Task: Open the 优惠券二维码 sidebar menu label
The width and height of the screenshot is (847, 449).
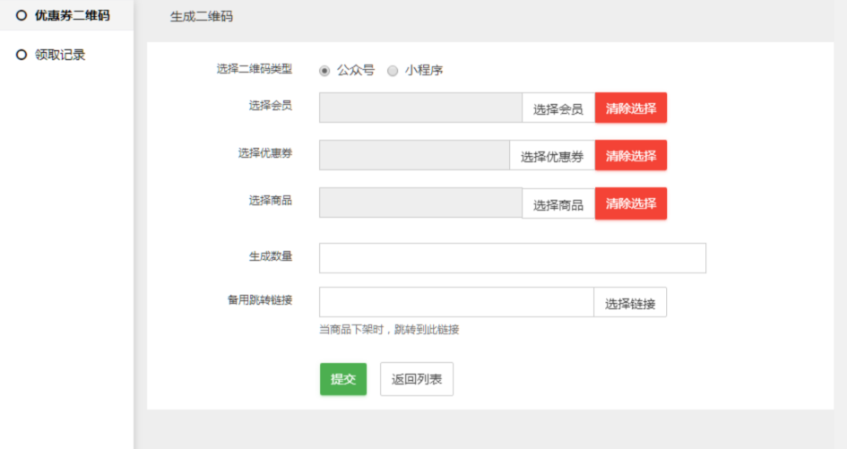Action: click(x=72, y=15)
